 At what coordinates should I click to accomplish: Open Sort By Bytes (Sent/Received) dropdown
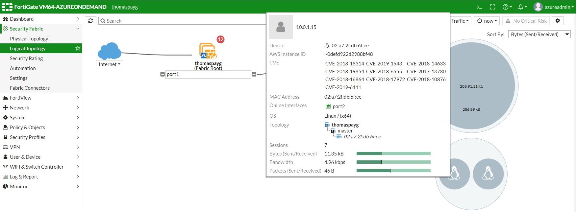click(539, 34)
